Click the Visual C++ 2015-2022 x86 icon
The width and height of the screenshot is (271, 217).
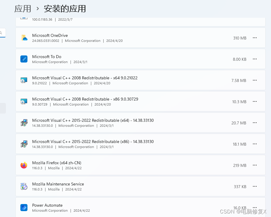pyautogui.click(x=24, y=144)
